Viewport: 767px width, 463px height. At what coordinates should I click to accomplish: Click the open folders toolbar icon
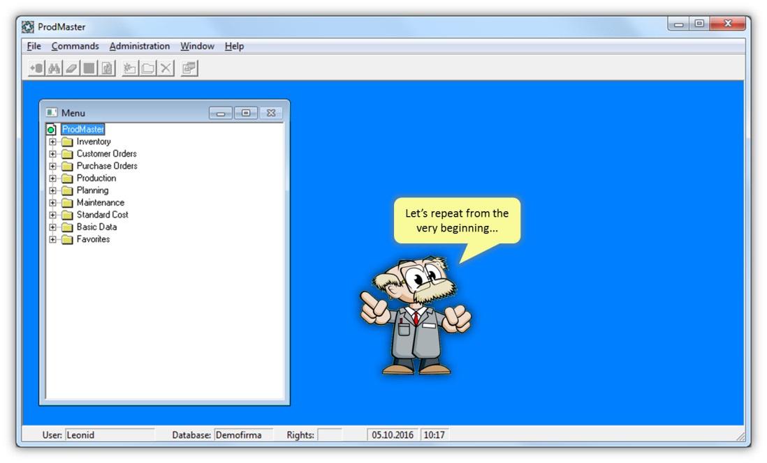tap(147, 68)
